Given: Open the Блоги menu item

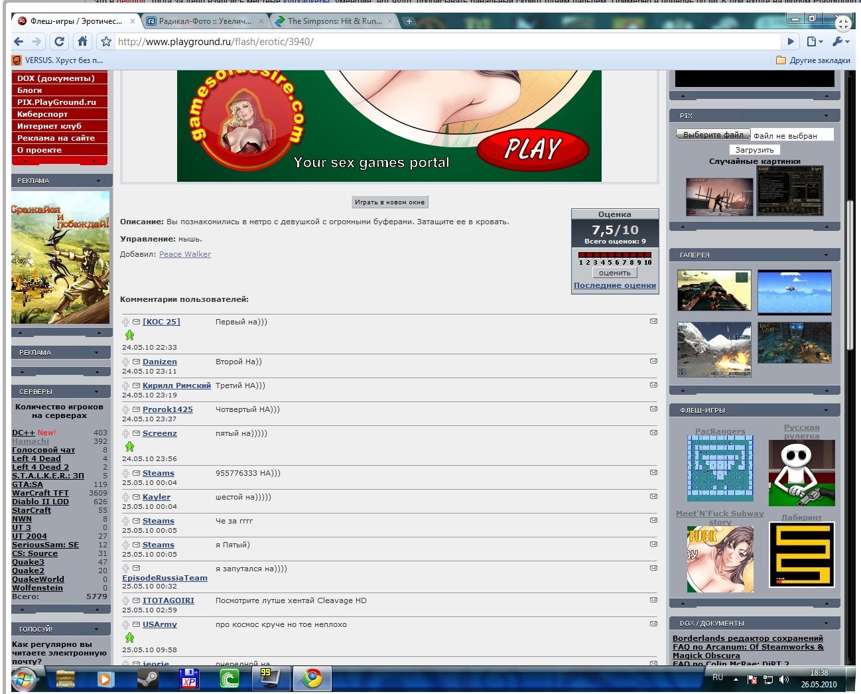Looking at the screenshot, I should (59, 90).
